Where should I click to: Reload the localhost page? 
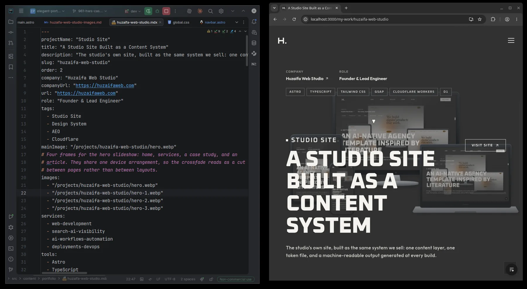click(294, 19)
